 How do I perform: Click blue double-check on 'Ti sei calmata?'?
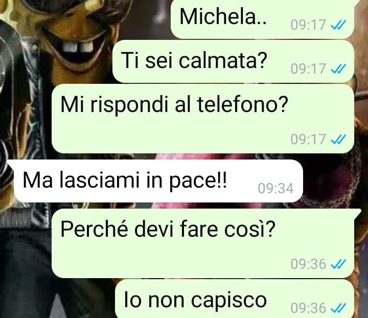[x=338, y=69]
